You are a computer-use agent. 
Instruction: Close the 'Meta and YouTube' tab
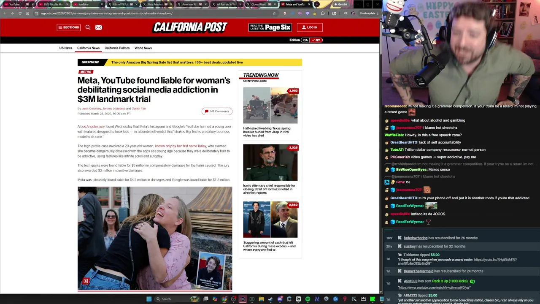(309, 5)
